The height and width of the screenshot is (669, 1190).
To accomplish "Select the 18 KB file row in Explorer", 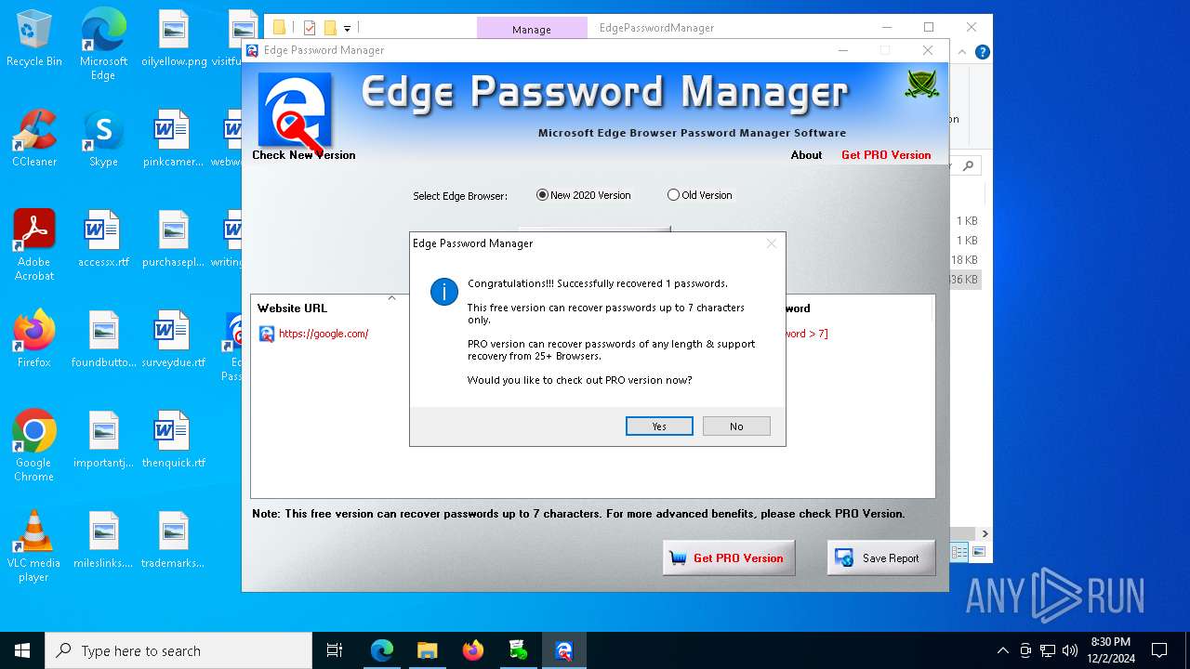I will (964, 260).
